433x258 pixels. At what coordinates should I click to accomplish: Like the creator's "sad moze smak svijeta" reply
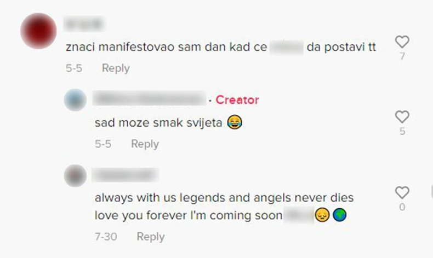[402, 117]
